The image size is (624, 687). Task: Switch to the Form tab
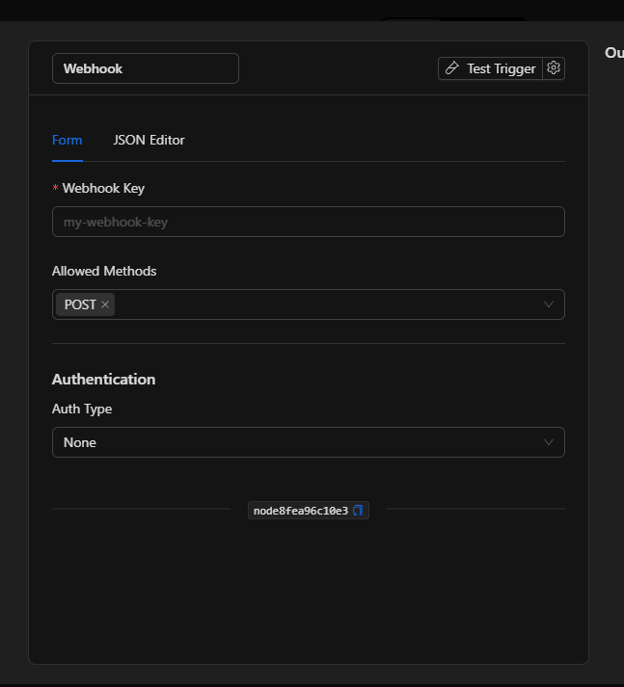pos(67,140)
